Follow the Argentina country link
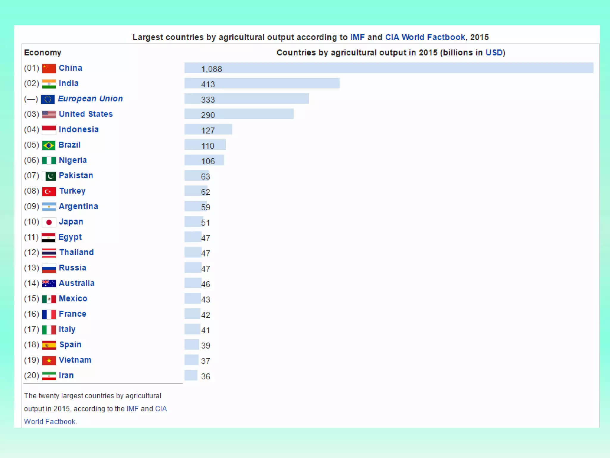This screenshot has width=610, height=458. click(x=78, y=206)
